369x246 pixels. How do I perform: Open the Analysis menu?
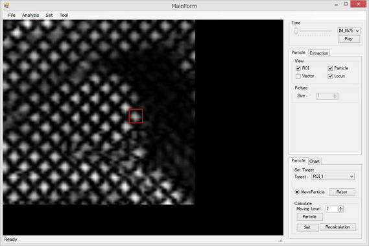coord(30,15)
